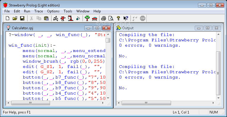Click the Output window title icon

point(119,27)
